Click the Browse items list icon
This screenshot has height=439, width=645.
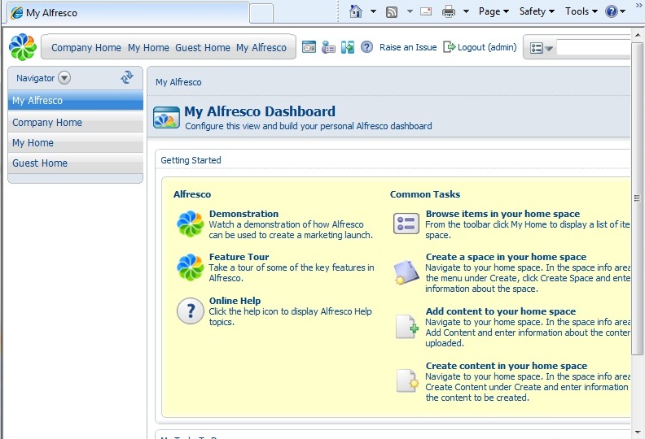point(406,224)
